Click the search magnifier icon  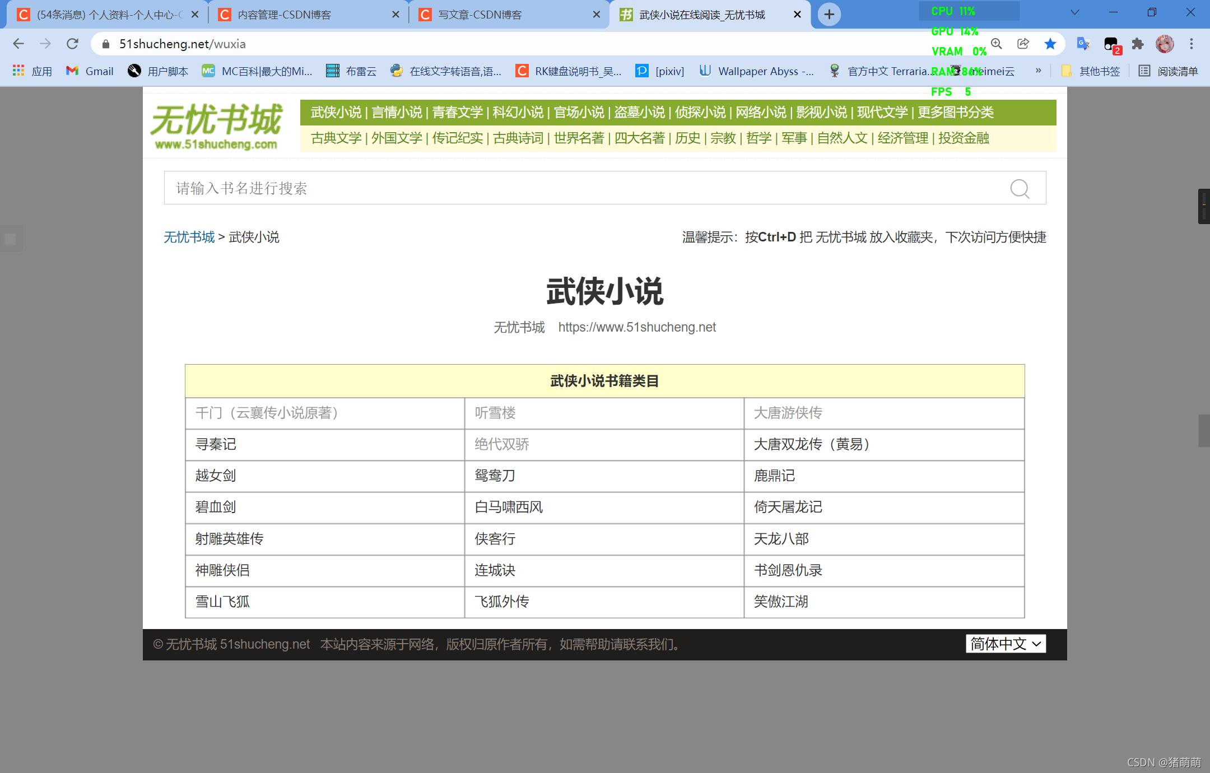1019,189
